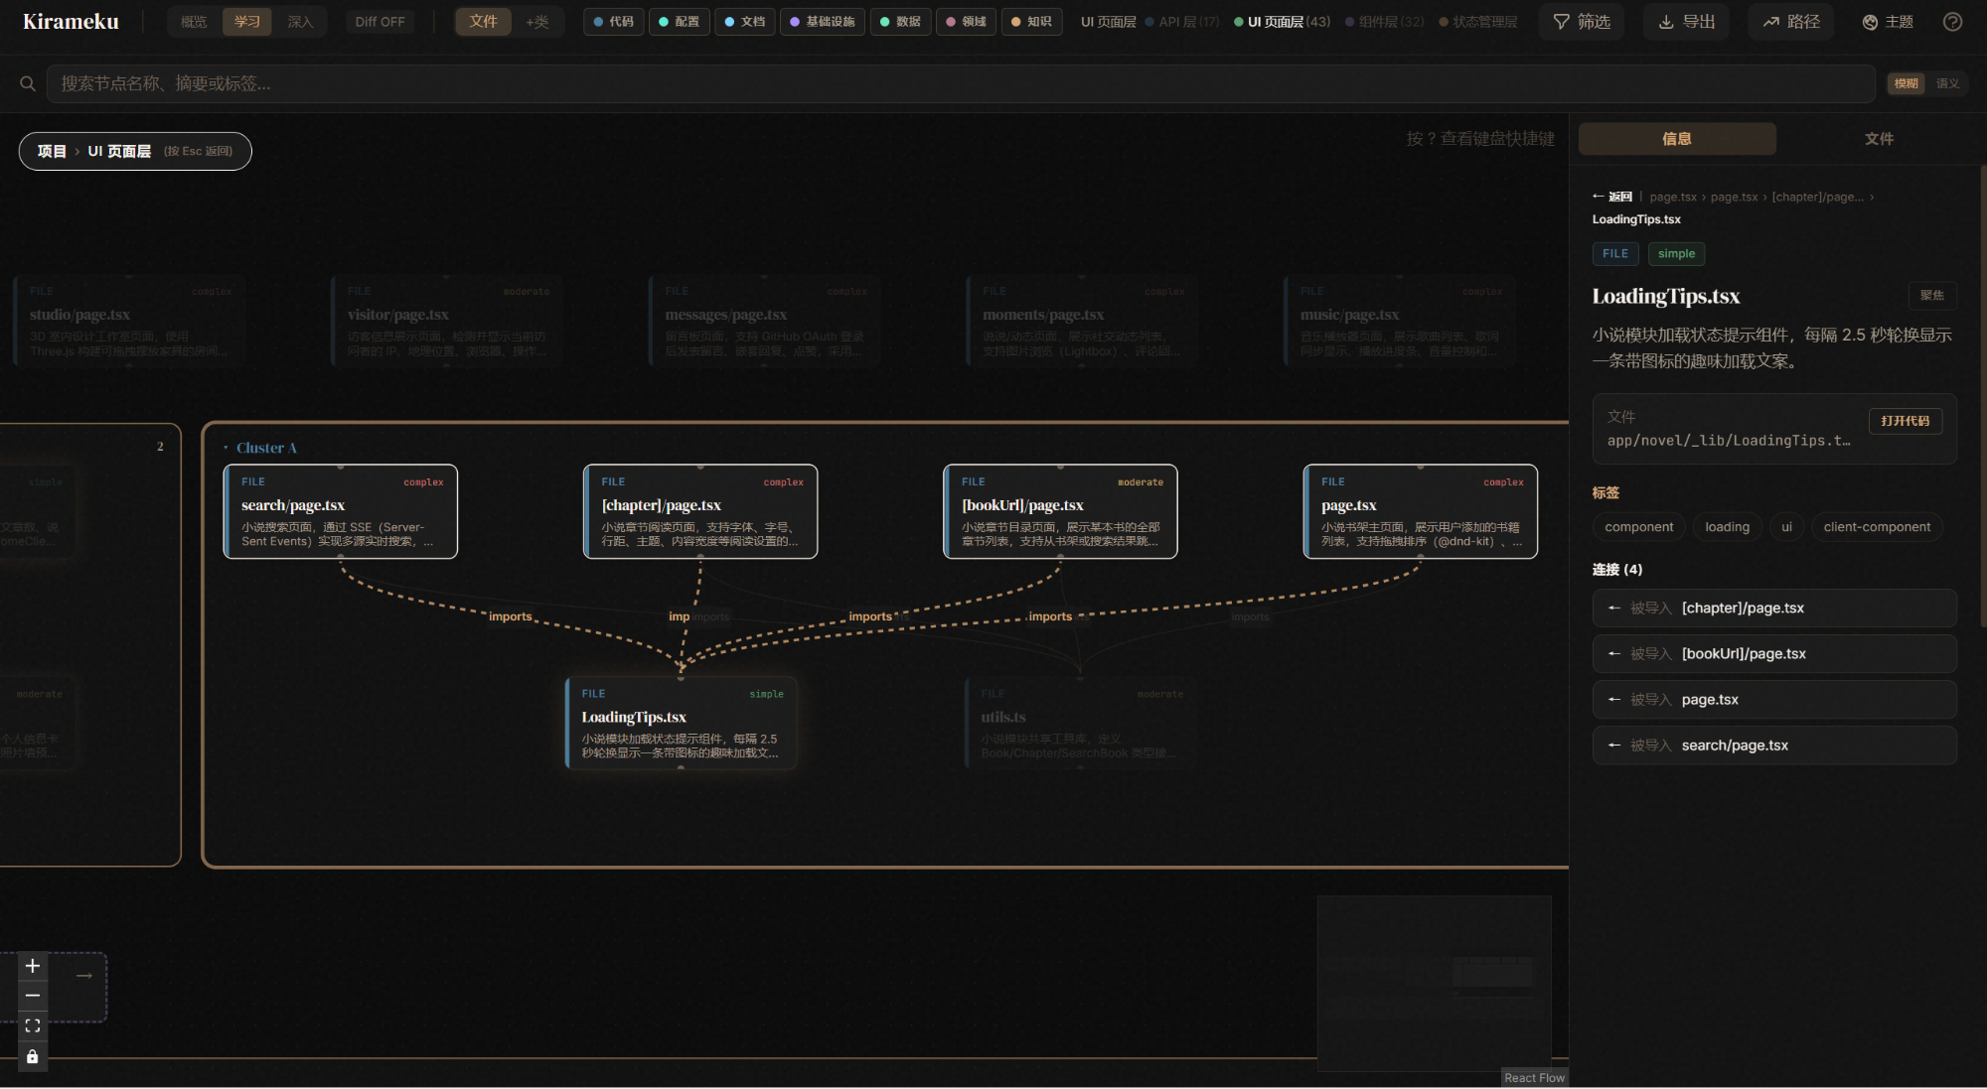Select the moments/page.tsx node card
The image size is (1987, 1089).
point(1083,322)
